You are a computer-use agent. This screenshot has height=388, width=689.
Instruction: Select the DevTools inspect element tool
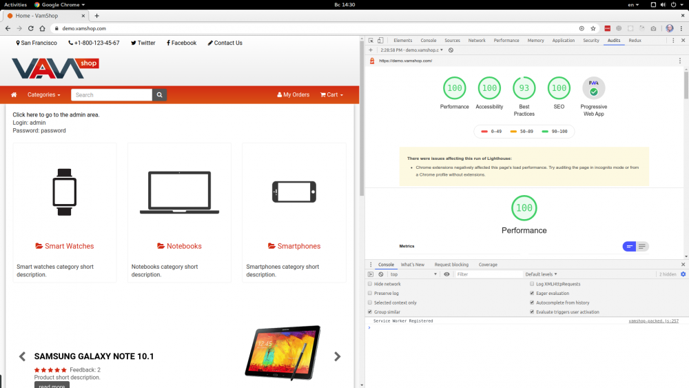tap(371, 41)
